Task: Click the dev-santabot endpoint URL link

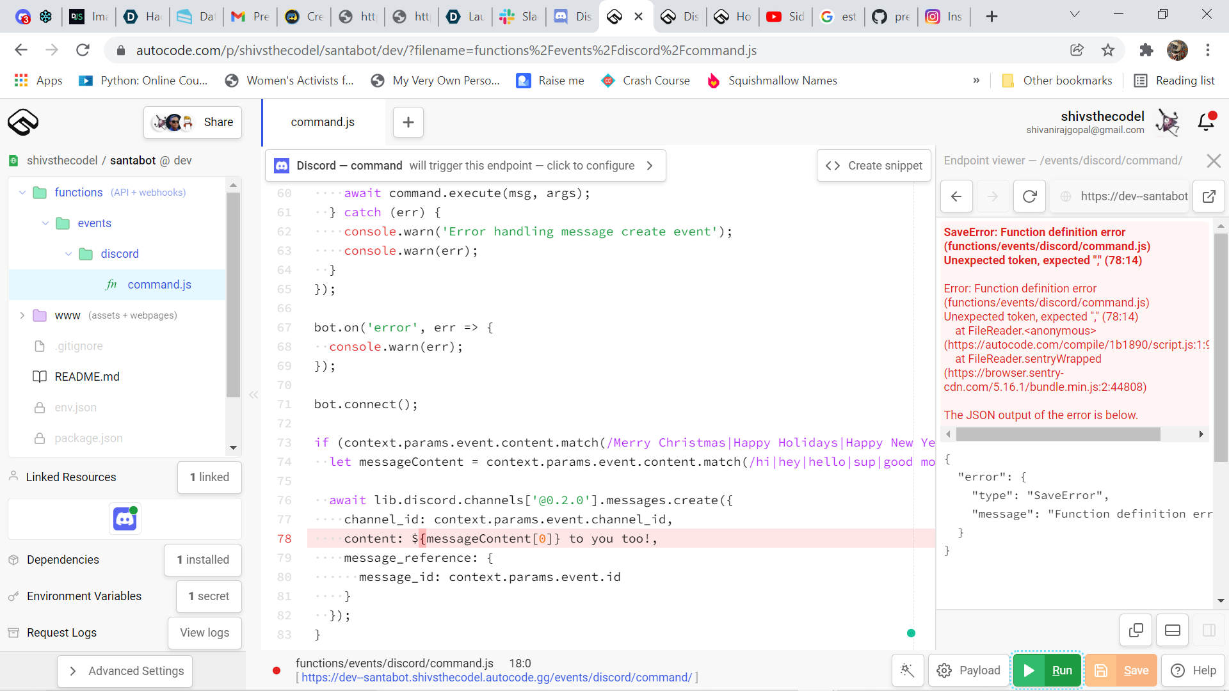Action: coord(496,678)
